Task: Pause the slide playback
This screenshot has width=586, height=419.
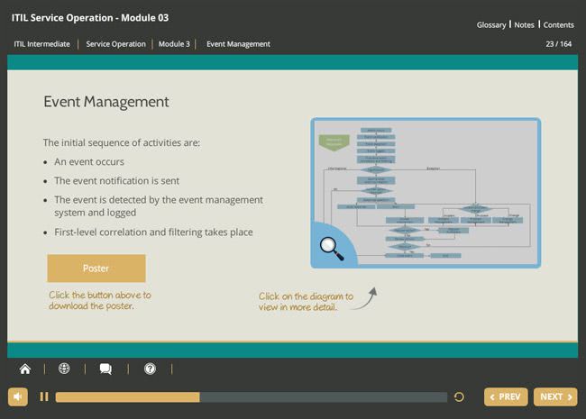Action: [44, 396]
